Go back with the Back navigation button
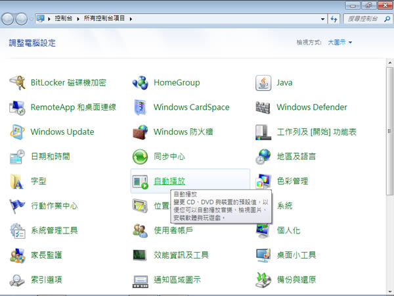Image resolution: width=394 pixels, height=296 pixels. 7,19
